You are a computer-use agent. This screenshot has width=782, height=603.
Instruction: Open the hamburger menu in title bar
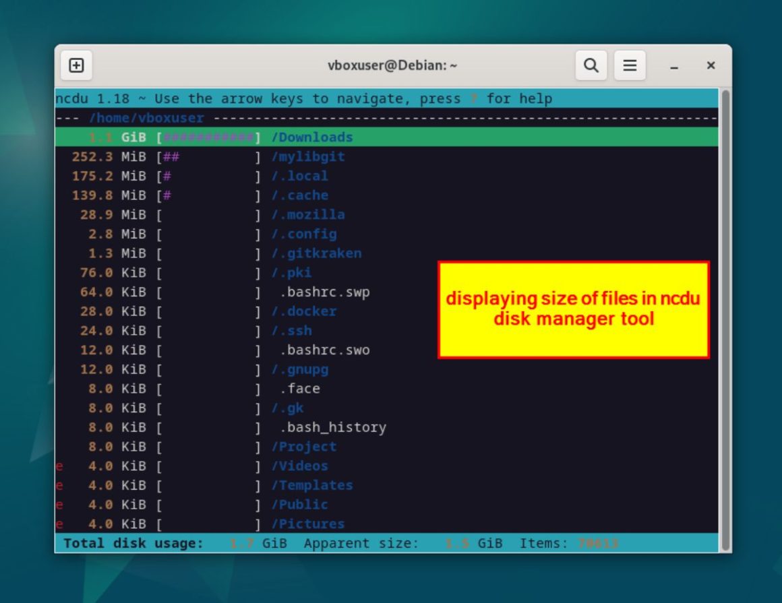(x=630, y=65)
